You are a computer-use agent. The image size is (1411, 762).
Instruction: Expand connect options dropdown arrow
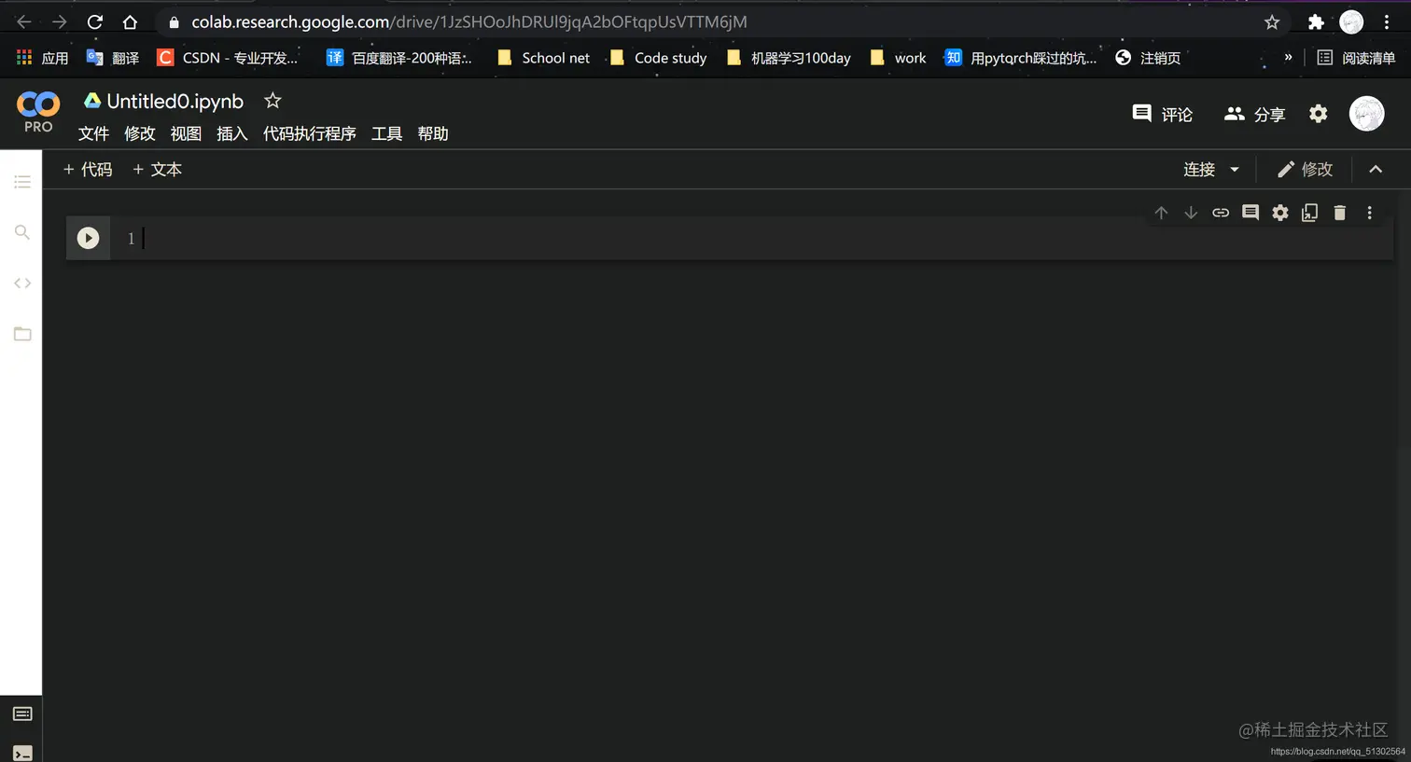[x=1235, y=169]
